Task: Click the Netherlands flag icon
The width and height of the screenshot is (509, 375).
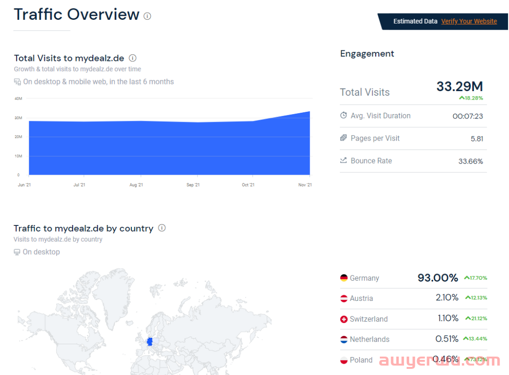Action: click(344, 340)
